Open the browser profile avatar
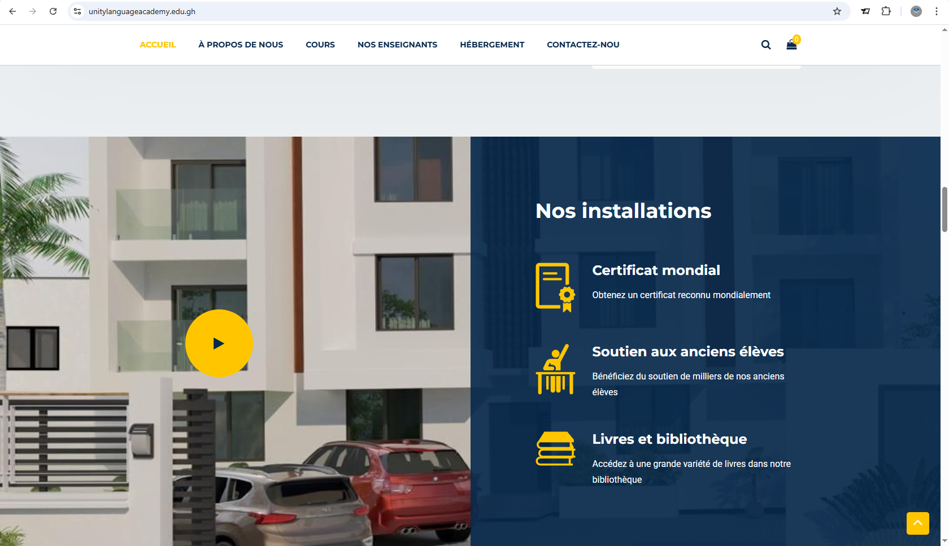949x546 pixels. [916, 11]
